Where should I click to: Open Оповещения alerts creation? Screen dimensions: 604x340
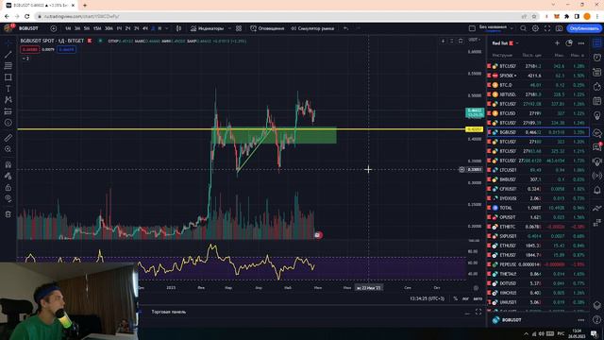(x=267, y=28)
